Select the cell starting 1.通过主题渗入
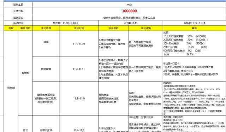 pyautogui.click(x=113, y=69)
